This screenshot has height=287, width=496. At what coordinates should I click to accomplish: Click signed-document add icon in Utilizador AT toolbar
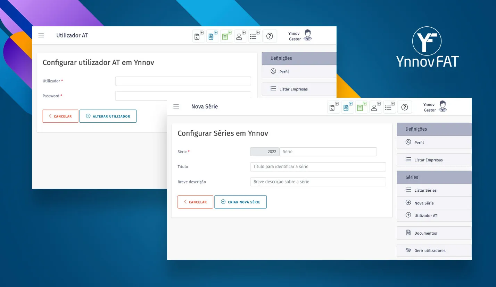199,36
